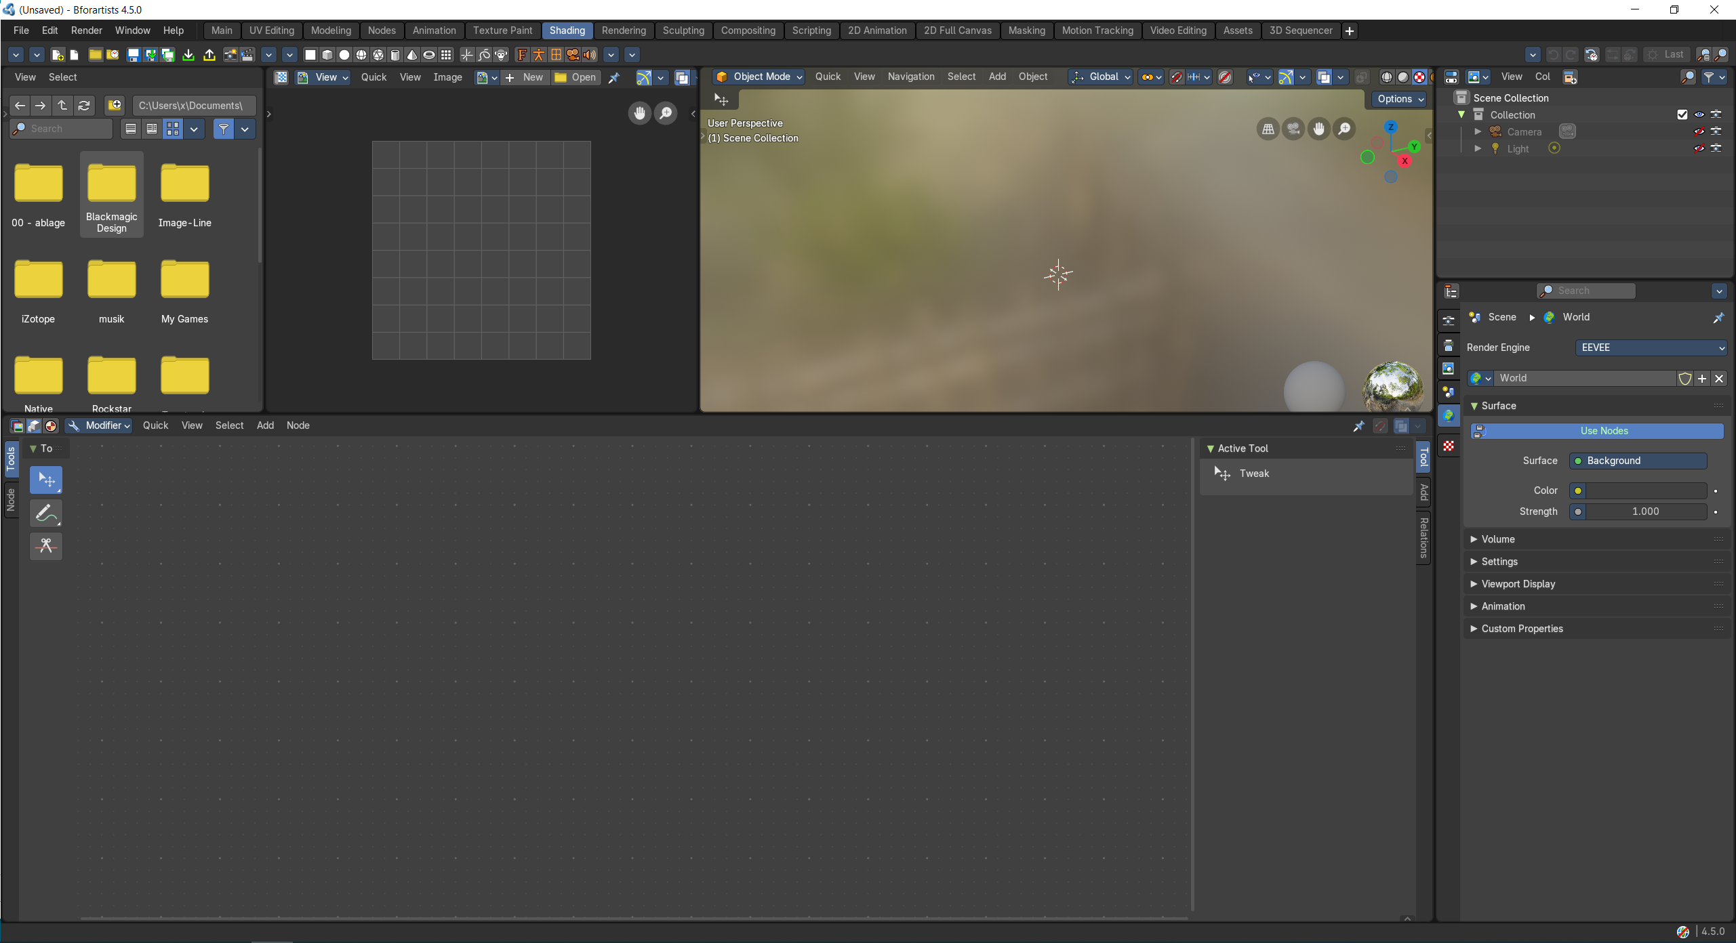Viewport: 1736px width, 943px height.
Task: Select the Links Cut tool
Action: 46,546
